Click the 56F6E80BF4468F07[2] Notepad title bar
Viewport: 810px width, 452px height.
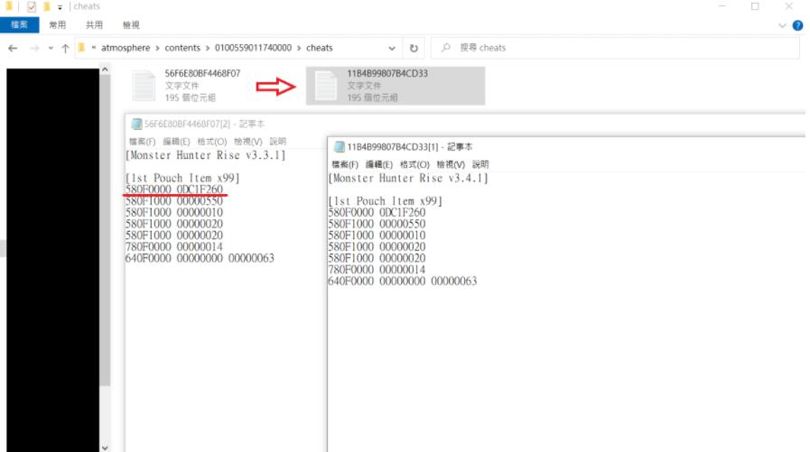[465, 124]
